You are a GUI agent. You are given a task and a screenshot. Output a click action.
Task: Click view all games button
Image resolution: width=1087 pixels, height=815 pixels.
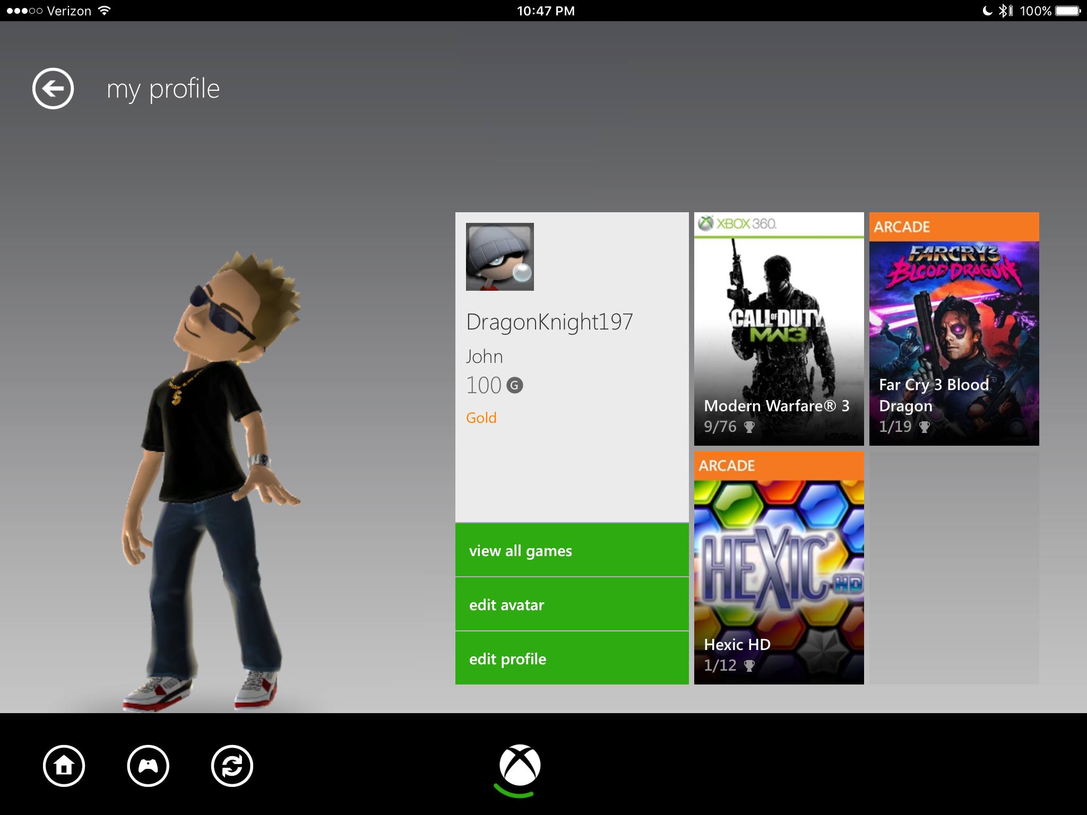click(x=572, y=550)
